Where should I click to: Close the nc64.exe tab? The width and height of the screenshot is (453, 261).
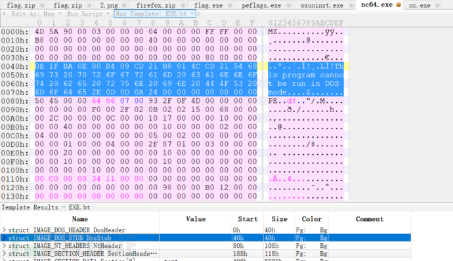(x=399, y=5)
